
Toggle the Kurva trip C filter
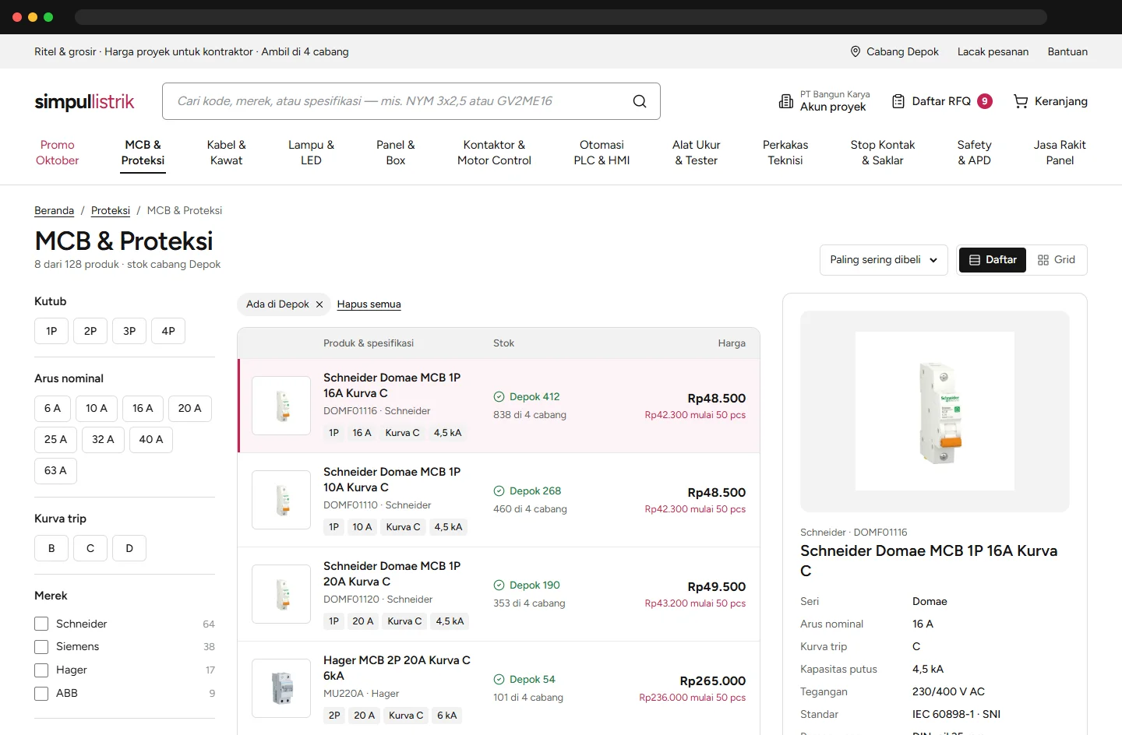coord(90,549)
